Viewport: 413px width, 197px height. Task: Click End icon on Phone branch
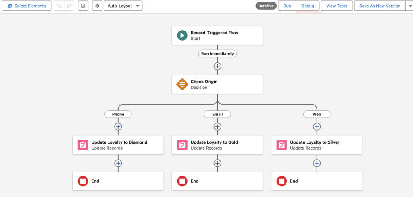[83, 181]
